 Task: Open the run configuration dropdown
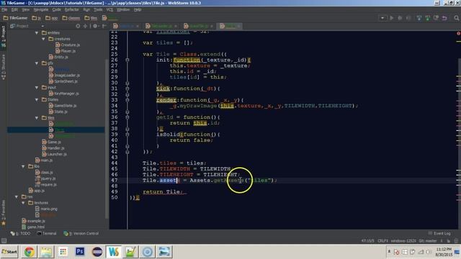pyautogui.click(x=382, y=18)
